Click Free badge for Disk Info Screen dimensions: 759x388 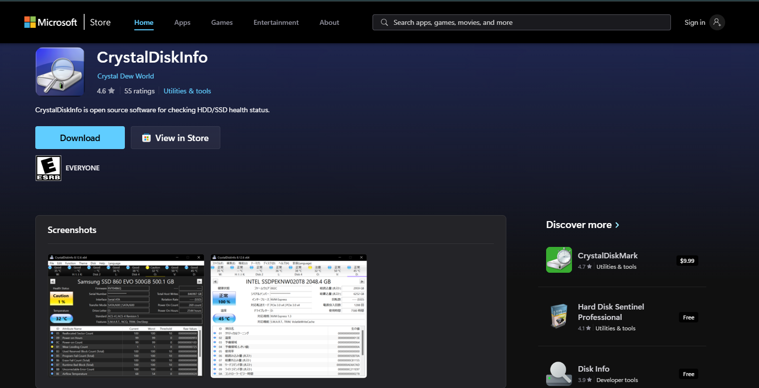(x=688, y=374)
